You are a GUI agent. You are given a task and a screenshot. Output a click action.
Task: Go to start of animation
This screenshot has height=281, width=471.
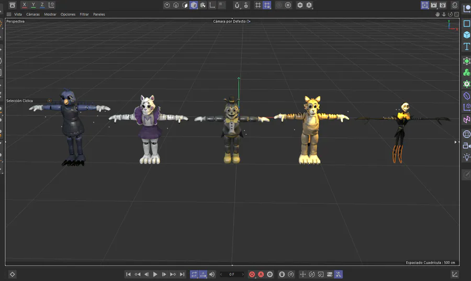point(128,274)
